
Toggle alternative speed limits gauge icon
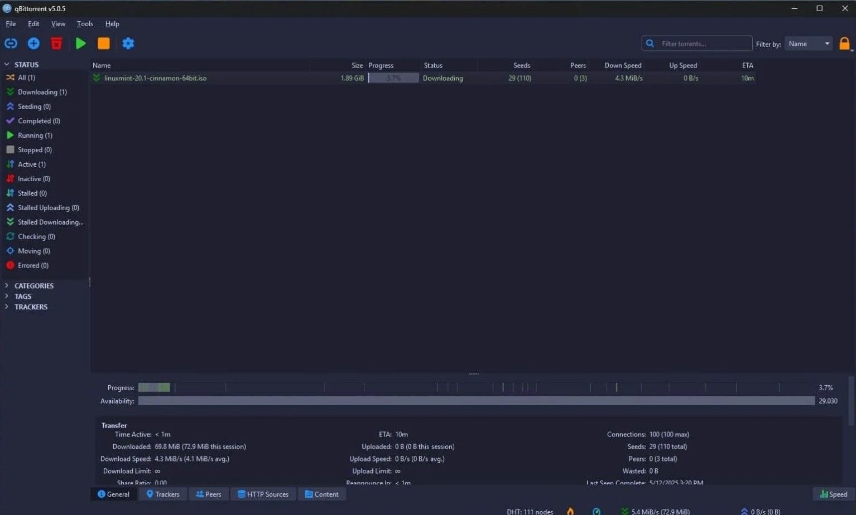click(x=597, y=511)
